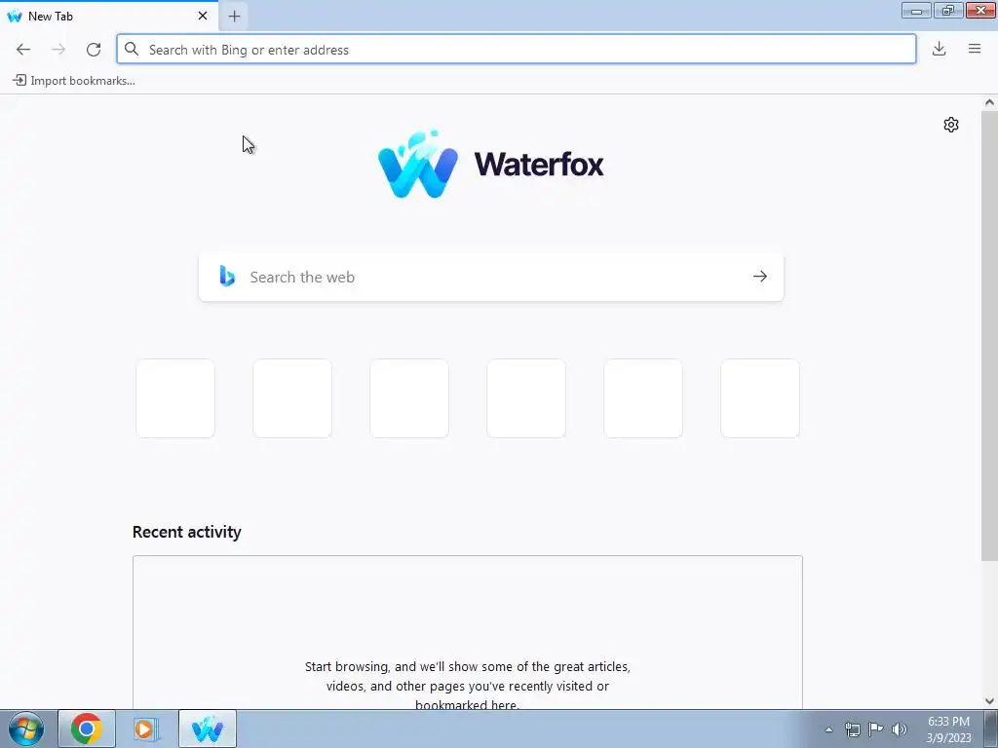Click the Start browsing hint text
Screen dimensions: 998x748
point(467,686)
